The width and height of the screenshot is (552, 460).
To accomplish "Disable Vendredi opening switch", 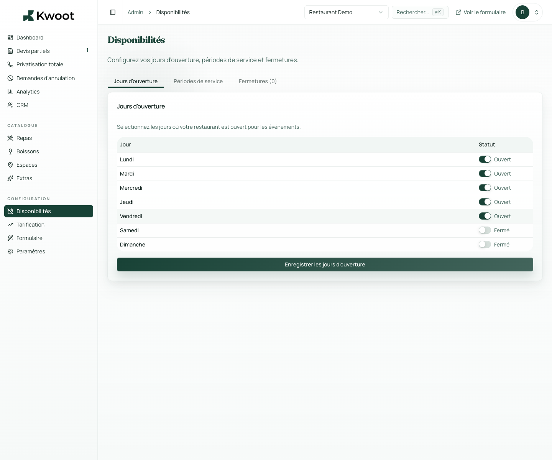I will (485, 216).
